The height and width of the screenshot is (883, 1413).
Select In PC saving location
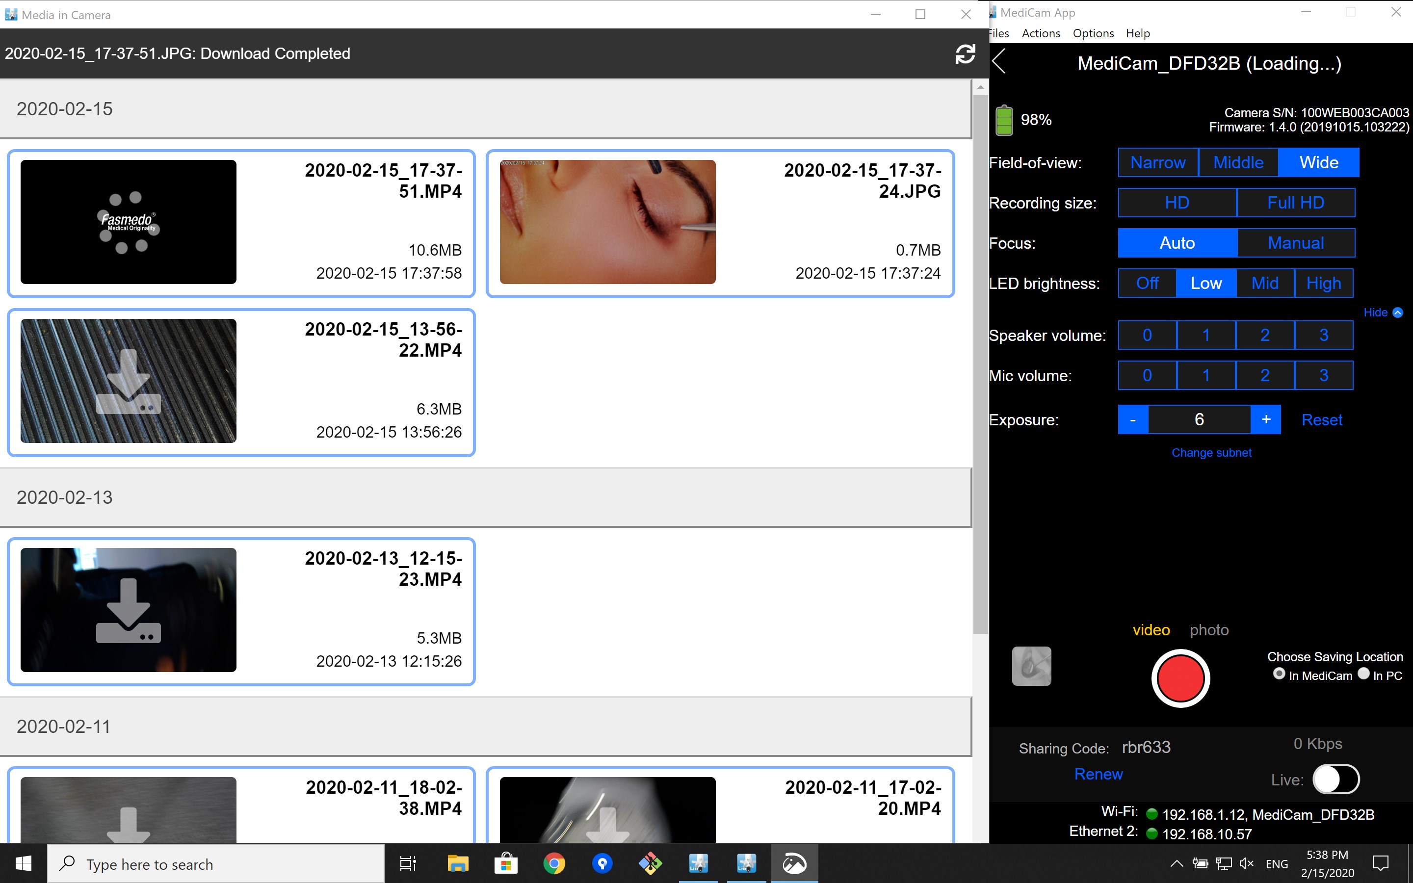coord(1363,674)
